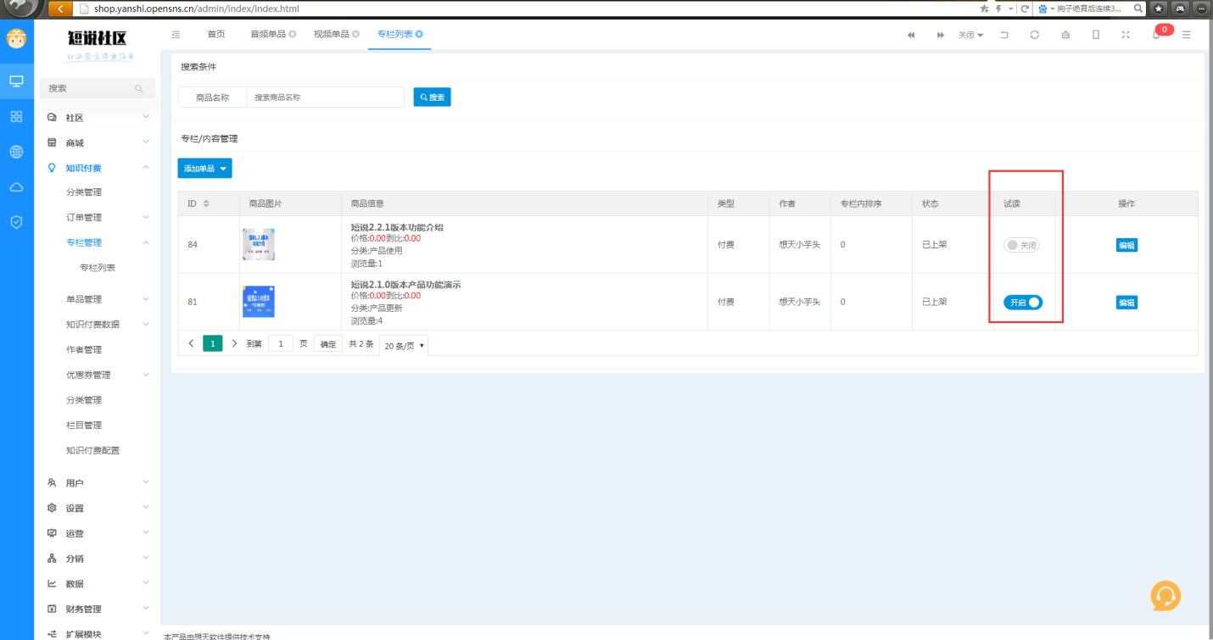Click 编辑 for the ID 84 row

coord(1126,245)
